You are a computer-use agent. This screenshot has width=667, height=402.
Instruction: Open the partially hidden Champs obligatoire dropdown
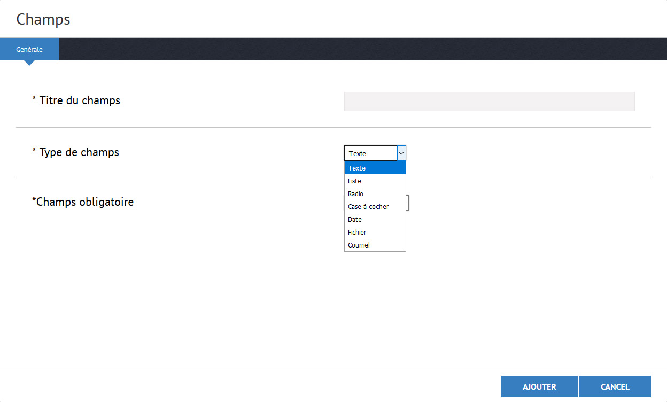point(408,203)
